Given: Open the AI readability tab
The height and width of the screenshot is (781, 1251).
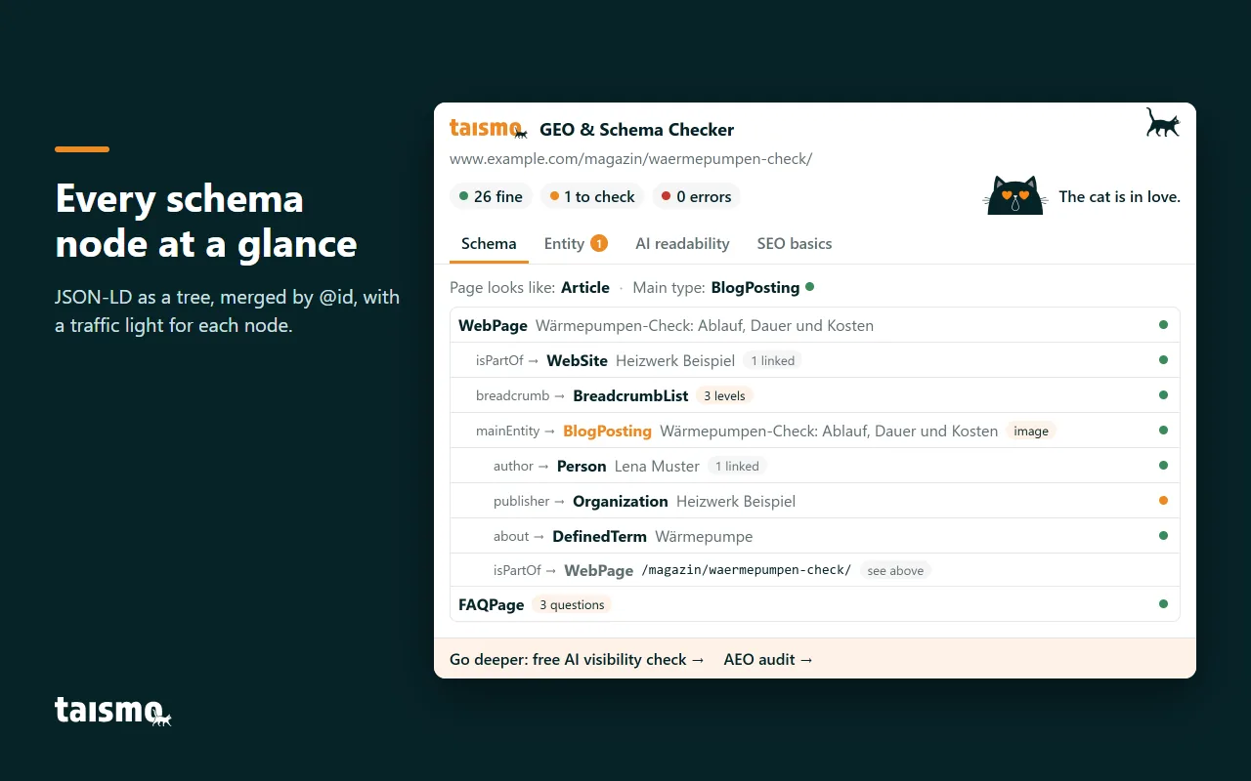Looking at the screenshot, I should (x=682, y=244).
